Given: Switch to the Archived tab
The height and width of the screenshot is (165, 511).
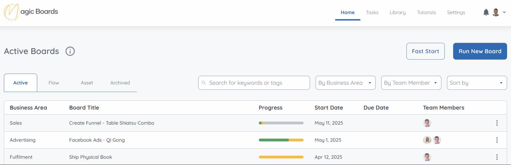Looking at the screenshot, I should pos(120,83).
